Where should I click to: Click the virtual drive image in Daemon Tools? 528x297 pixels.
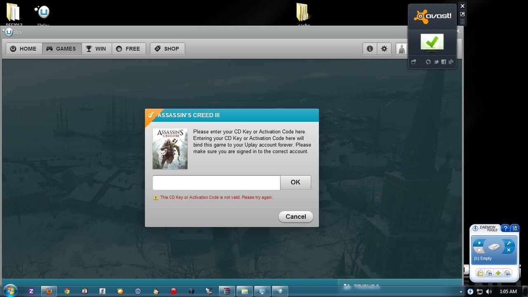coord(494,247)
